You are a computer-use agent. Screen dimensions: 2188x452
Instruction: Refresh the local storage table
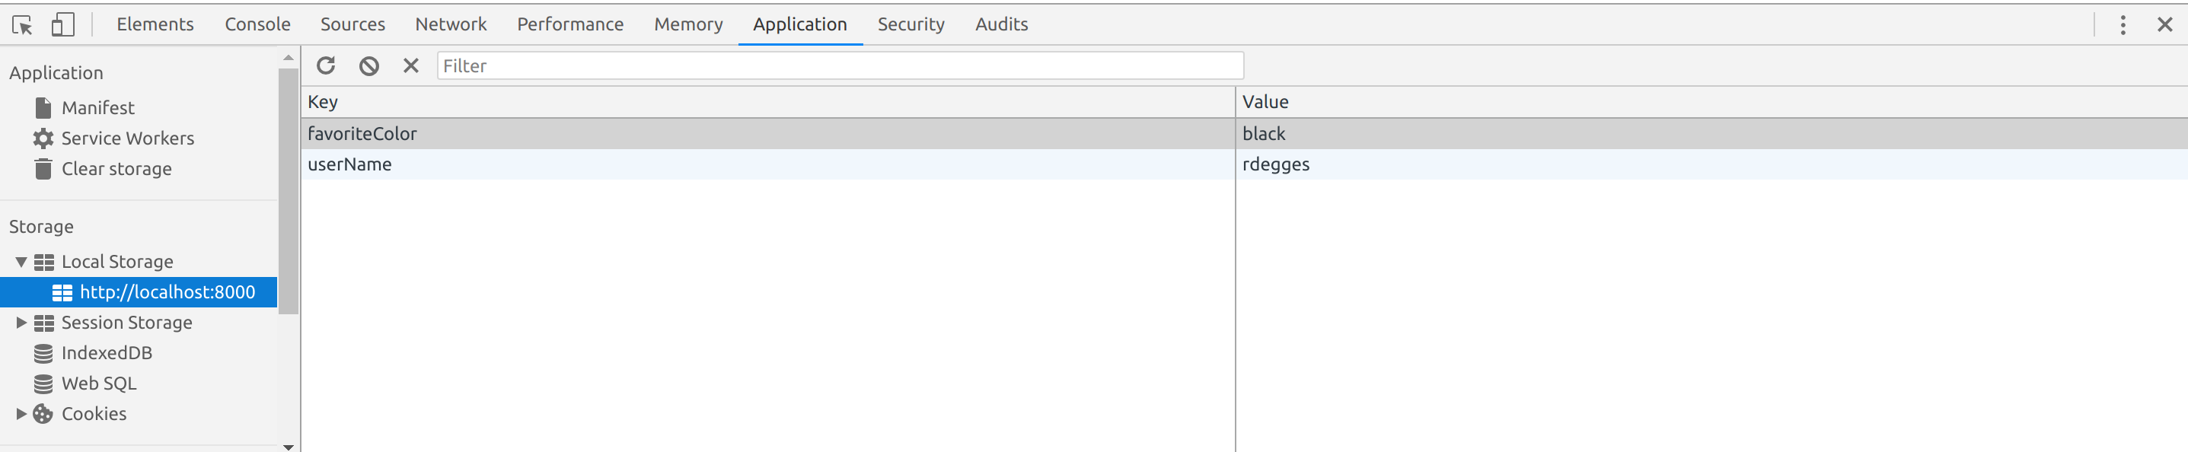pos(326,65)
